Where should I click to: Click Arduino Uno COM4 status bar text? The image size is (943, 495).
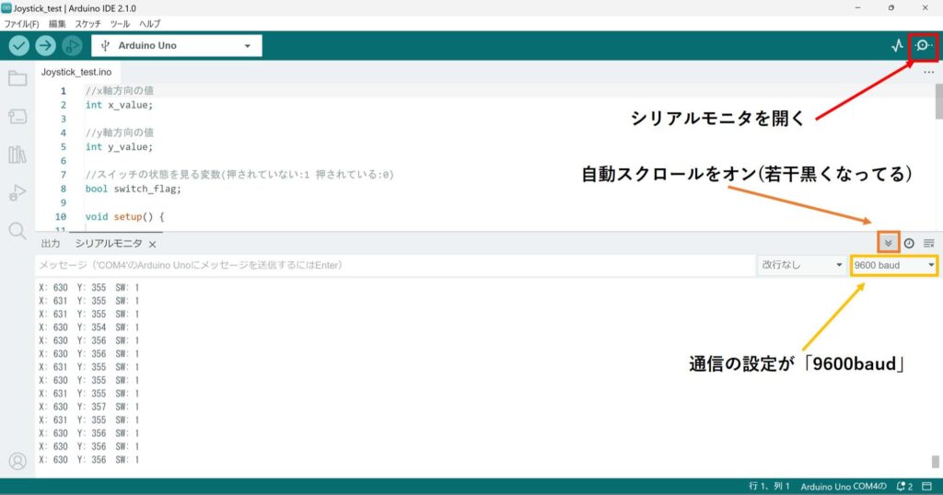click(844, 486)
